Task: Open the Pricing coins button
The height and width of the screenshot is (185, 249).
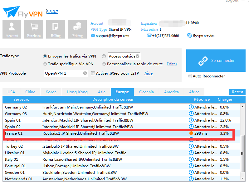Action: pyautogui.click(x=77, y=29)
